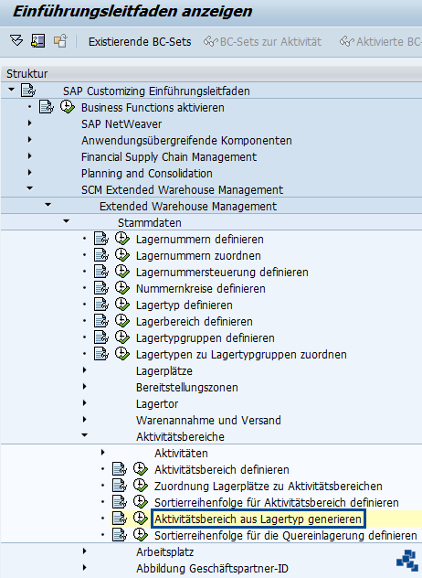Expand the Lagertor node
Screen dimensions: 422x578
85,403
